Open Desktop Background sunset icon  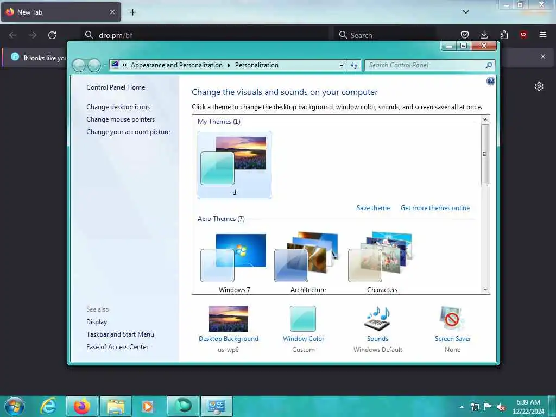229,318
